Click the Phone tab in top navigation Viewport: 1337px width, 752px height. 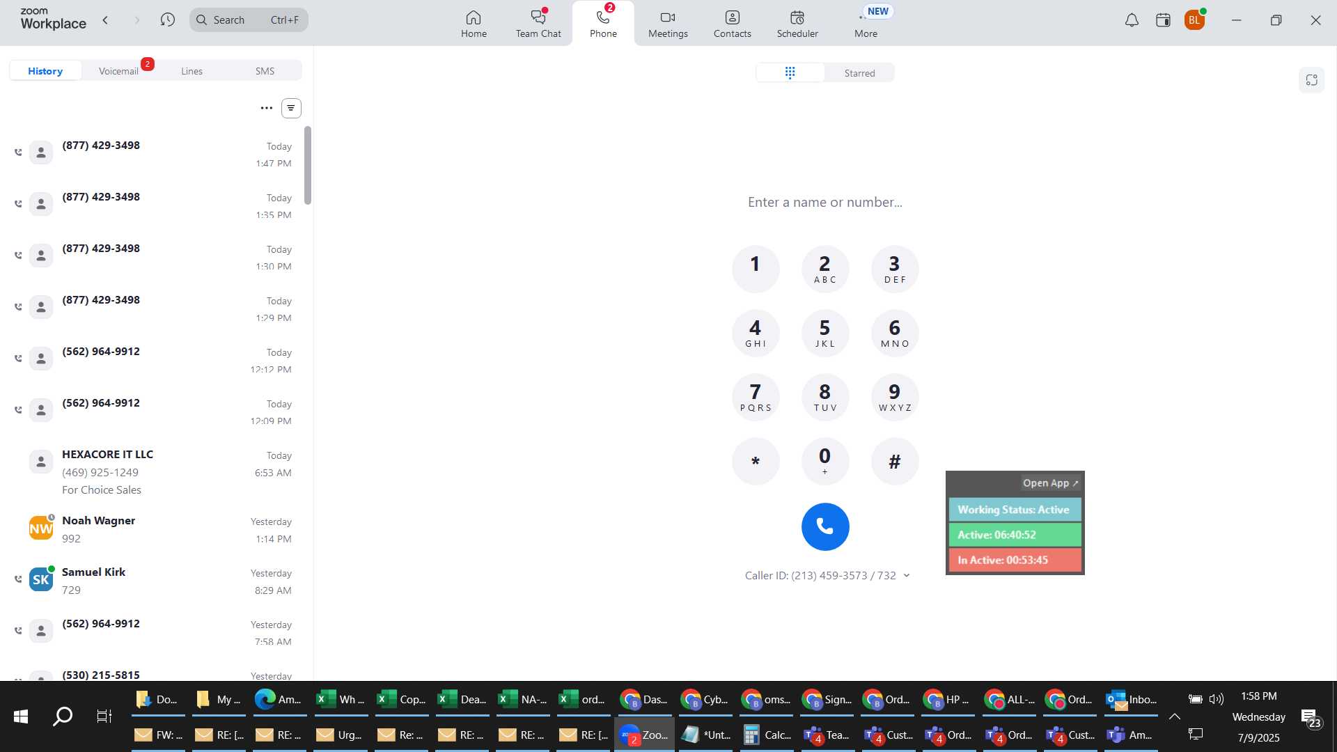pos(603,24)
